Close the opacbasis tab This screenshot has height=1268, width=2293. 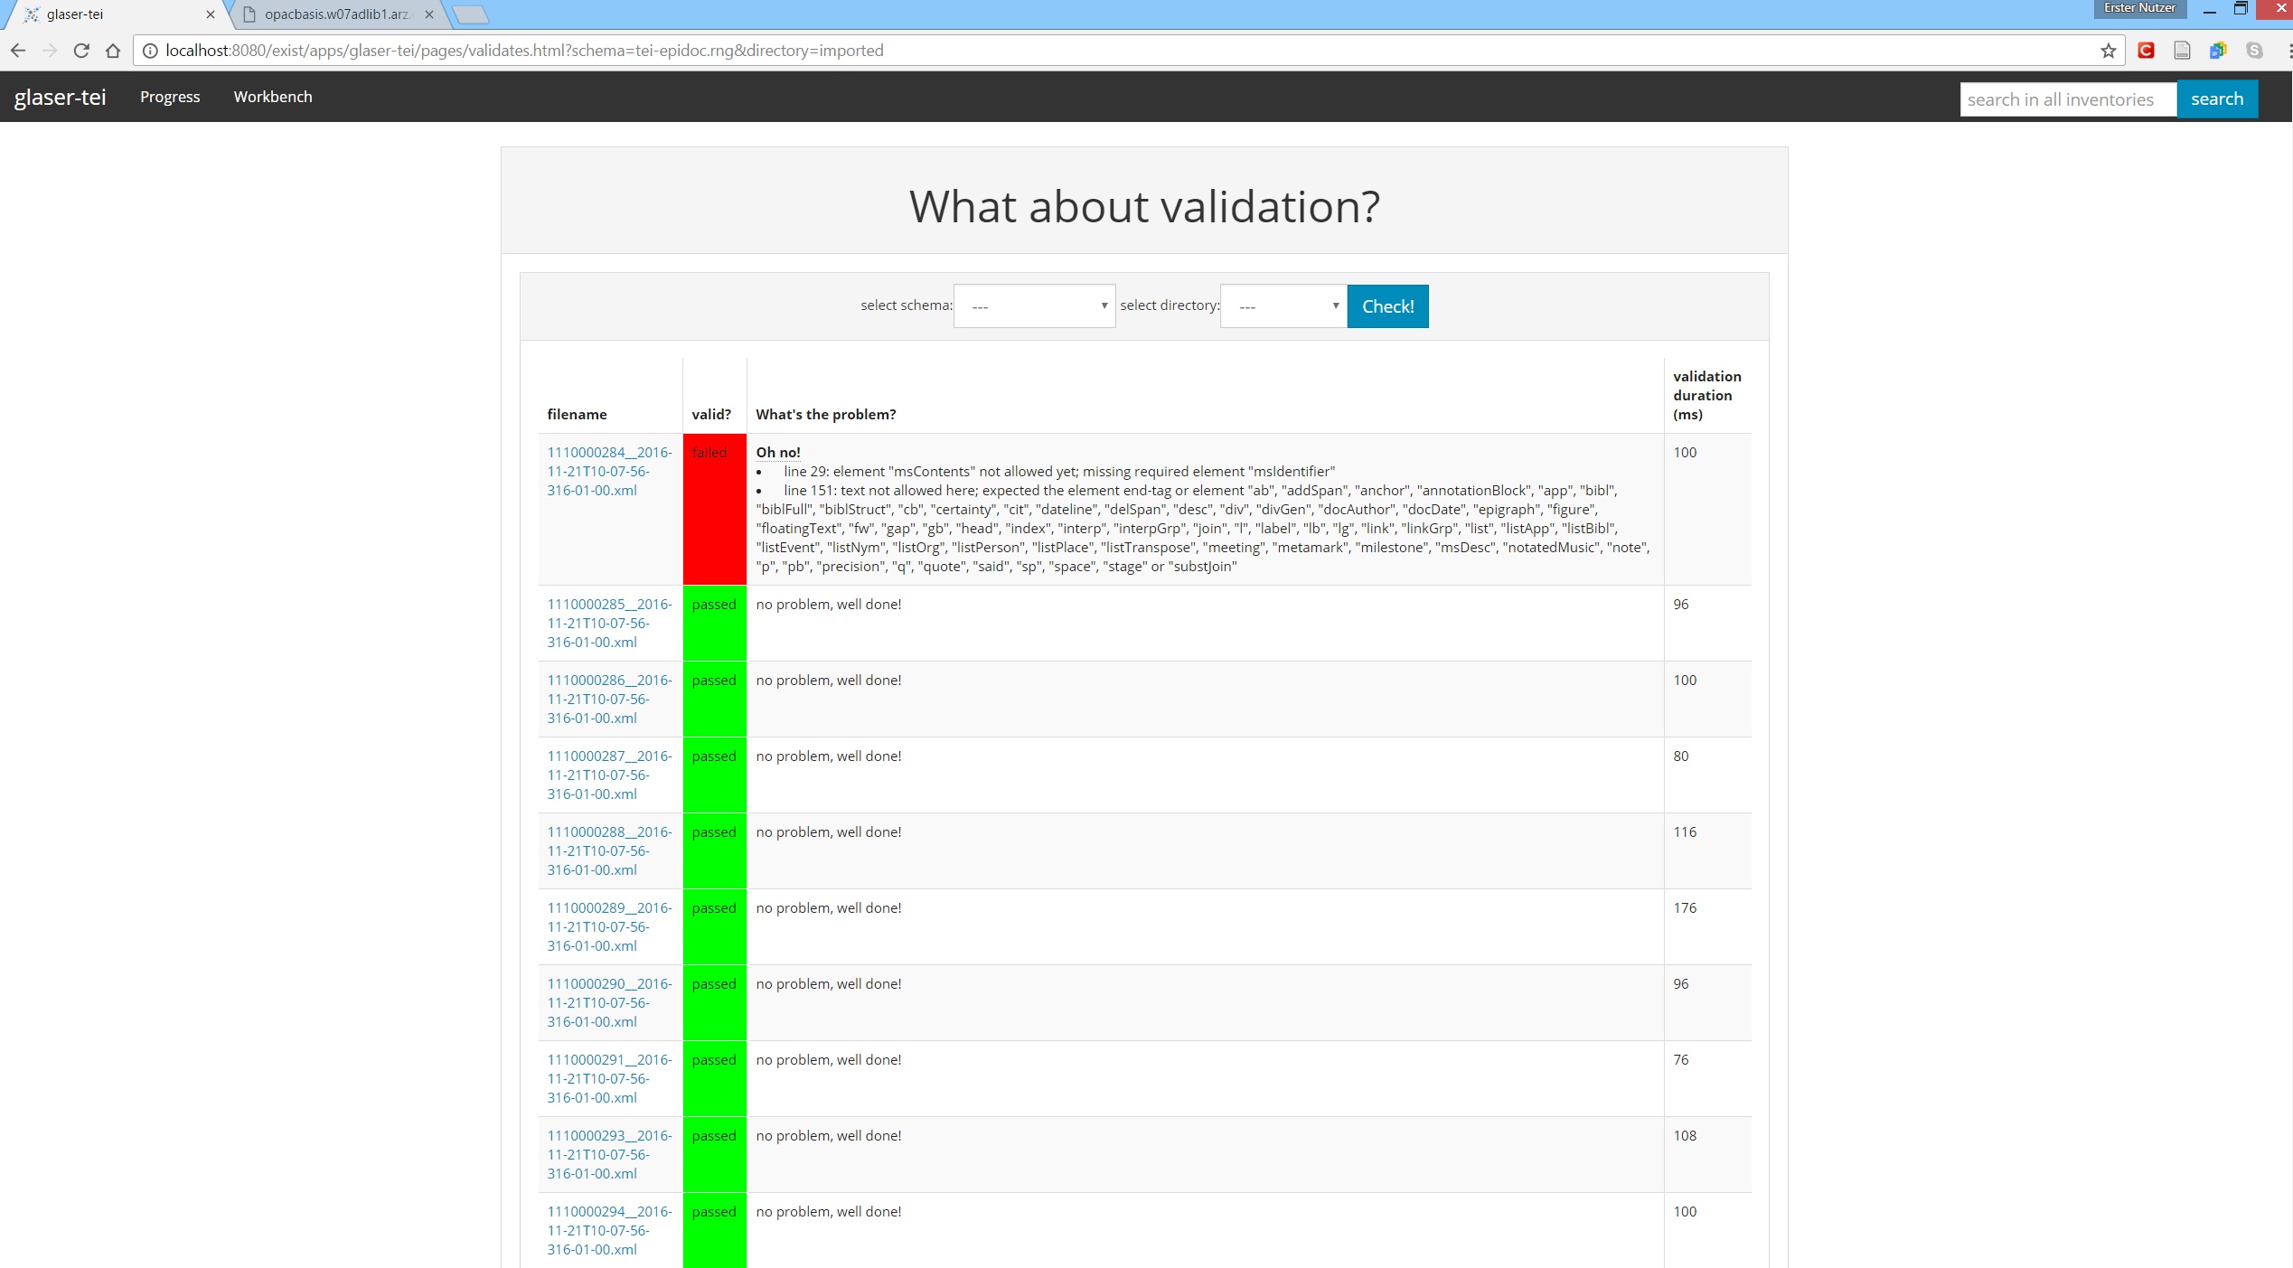pyautogui.click(x=429, y=14)
